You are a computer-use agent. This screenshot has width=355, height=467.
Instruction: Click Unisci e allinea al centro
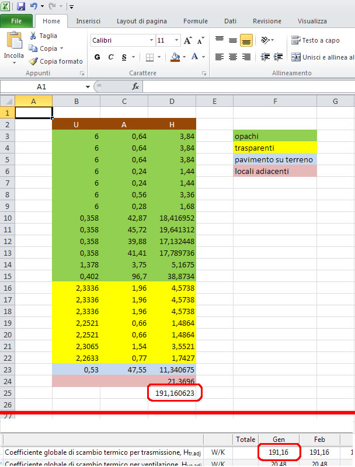point(323,57)
